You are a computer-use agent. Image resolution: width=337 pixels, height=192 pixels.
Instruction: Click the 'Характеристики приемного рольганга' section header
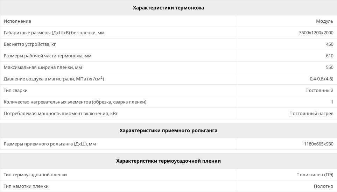[x=168, y=130]
